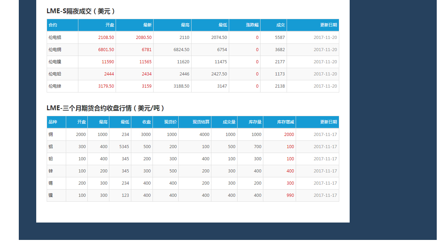This screenshot has height=242, width=443.
Task: Select the 锡 variety row name
Action: 51,183
